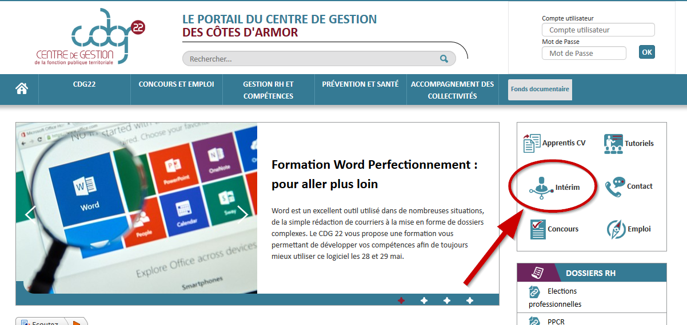Click the Concours text link
Screen dimensions: 687x325
563,229
